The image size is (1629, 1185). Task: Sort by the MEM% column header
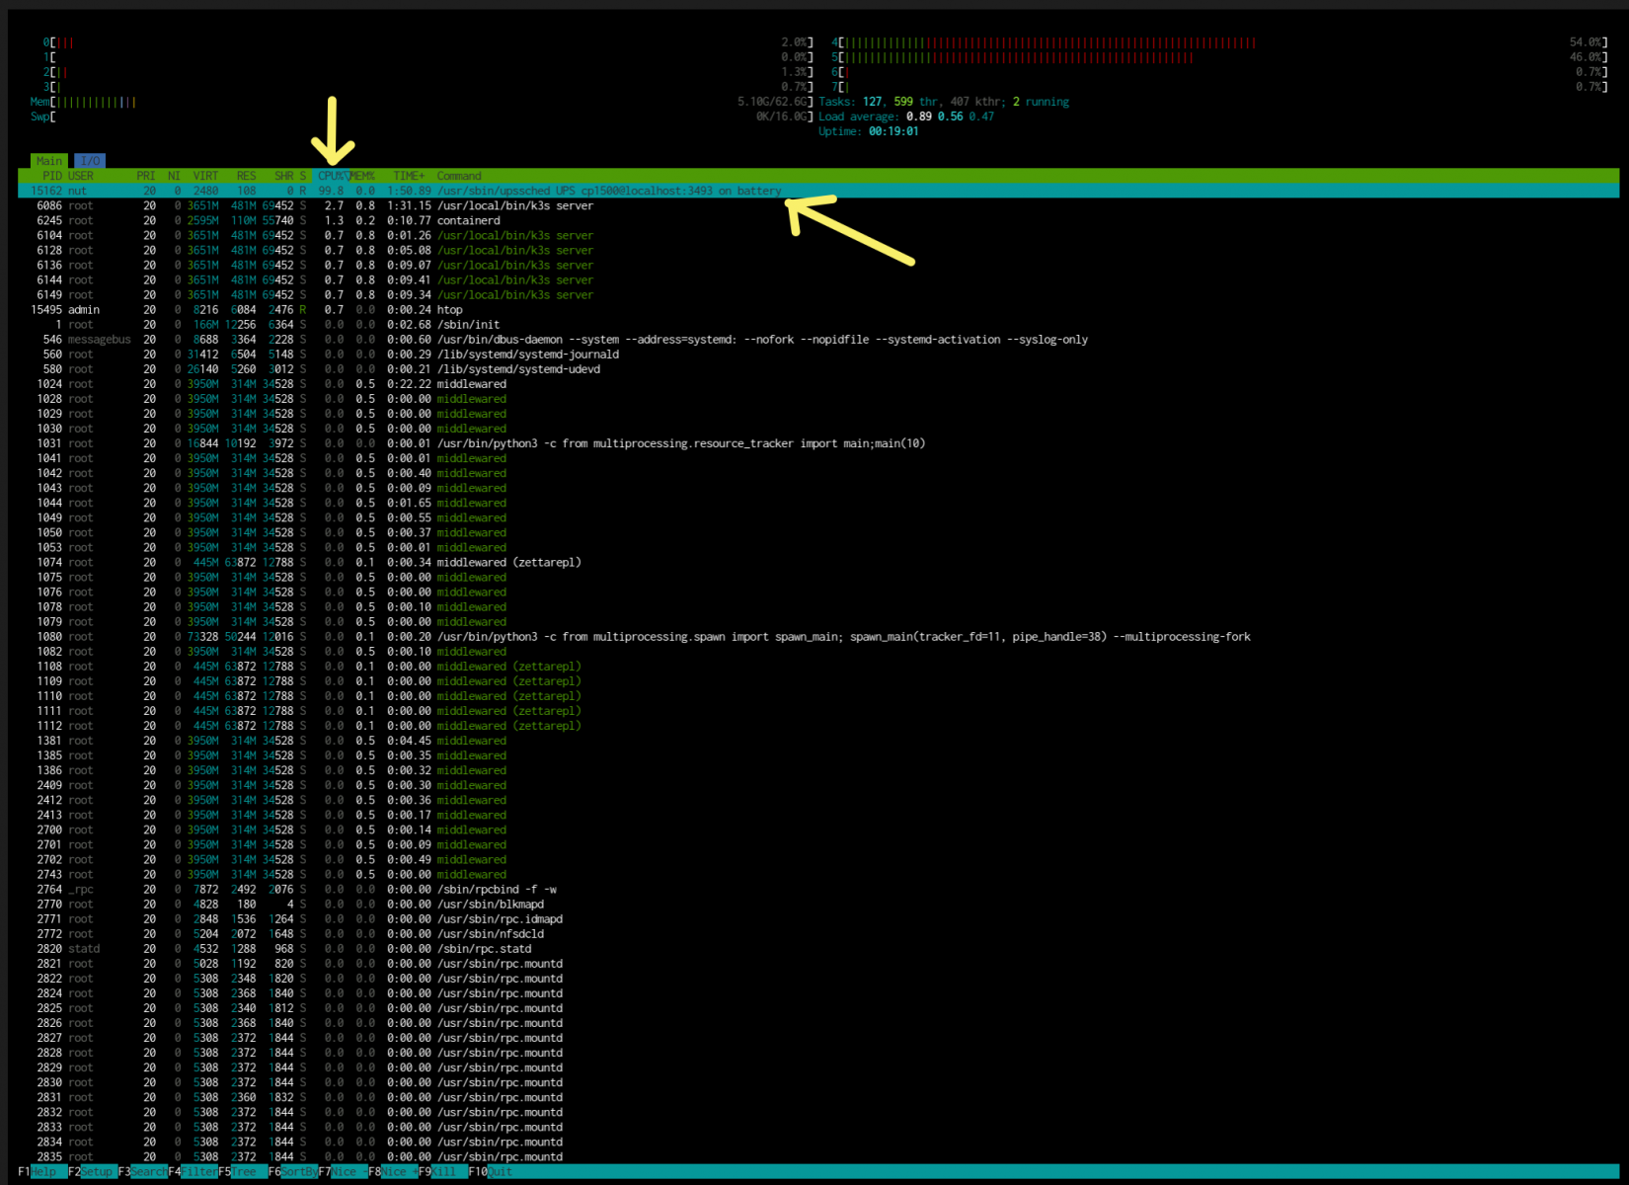[362, 176]
